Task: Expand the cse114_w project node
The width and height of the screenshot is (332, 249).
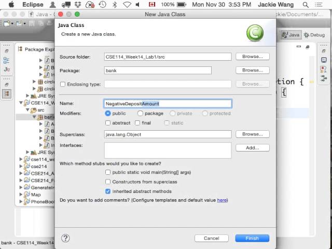Action: pyautogui.click(x=21, y=159)
